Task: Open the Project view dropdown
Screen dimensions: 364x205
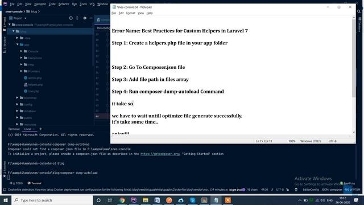Action: [x=18, y=18]
